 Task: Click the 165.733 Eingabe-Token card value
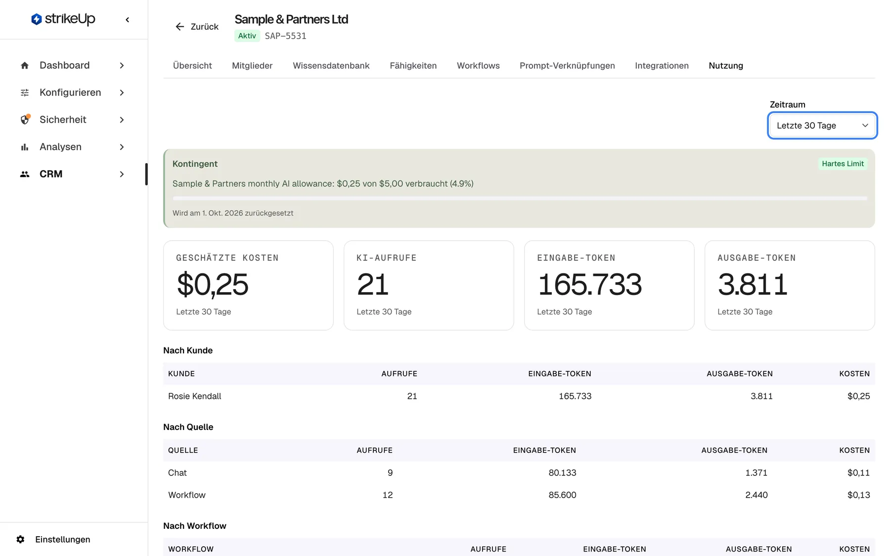tap(589, 285)
